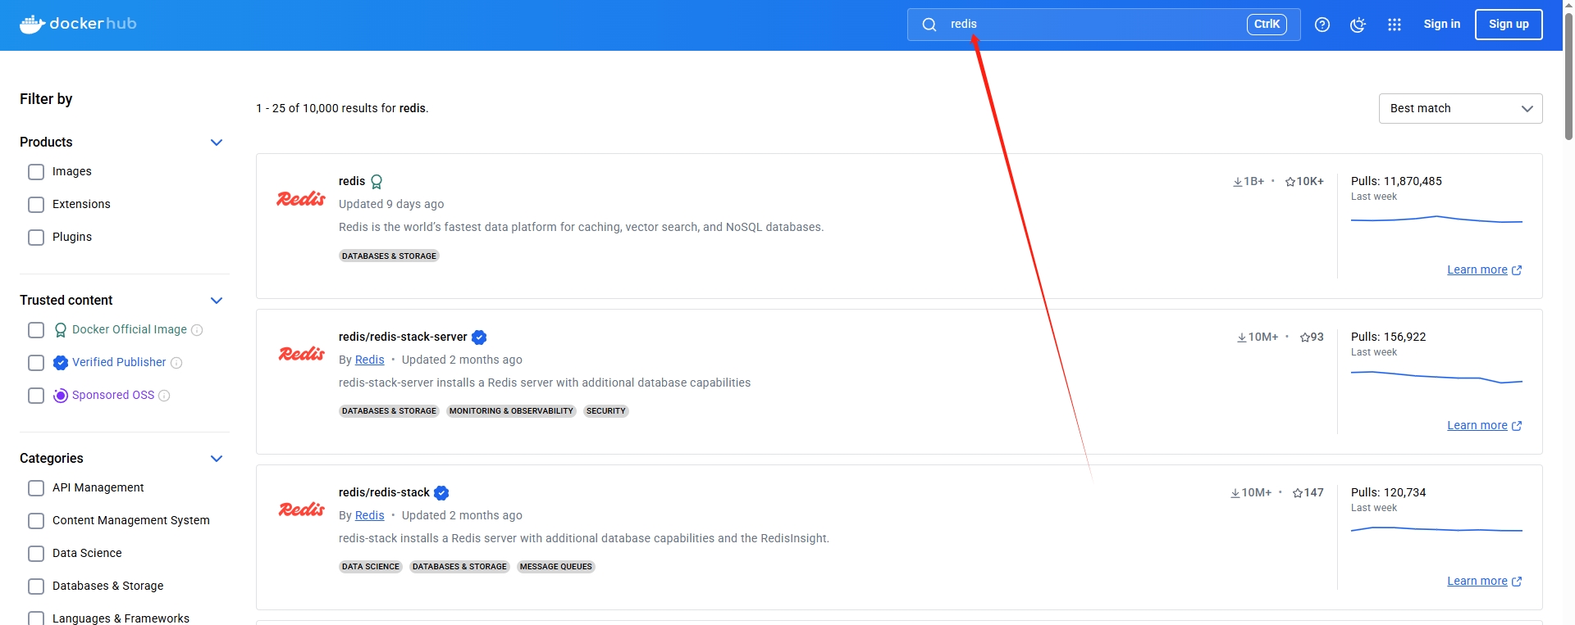
Task: Open the redis image title
Action: [x=352, y=181]
